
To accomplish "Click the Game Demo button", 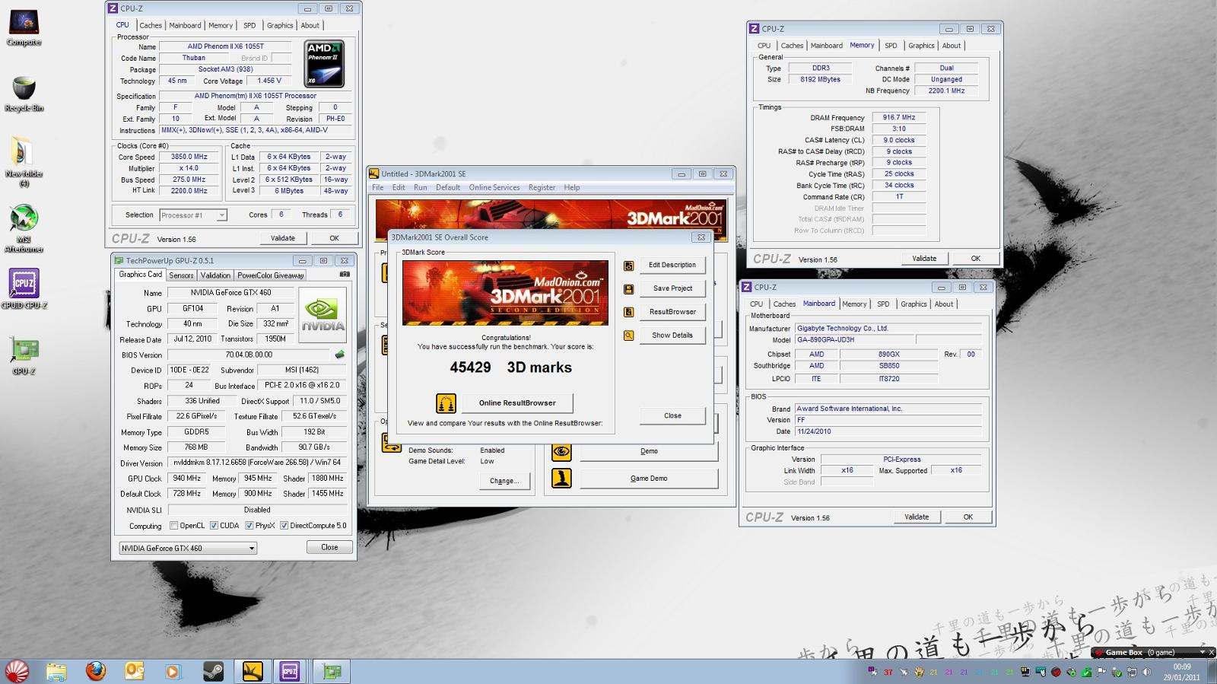I will click(649, 479).
